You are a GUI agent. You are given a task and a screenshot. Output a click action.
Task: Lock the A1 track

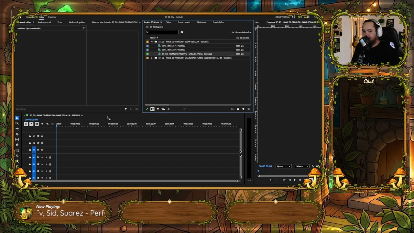coord(30,157)
